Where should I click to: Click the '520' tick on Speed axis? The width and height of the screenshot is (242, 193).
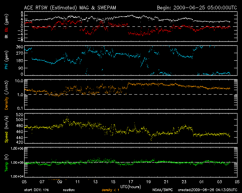coord(20,115)
